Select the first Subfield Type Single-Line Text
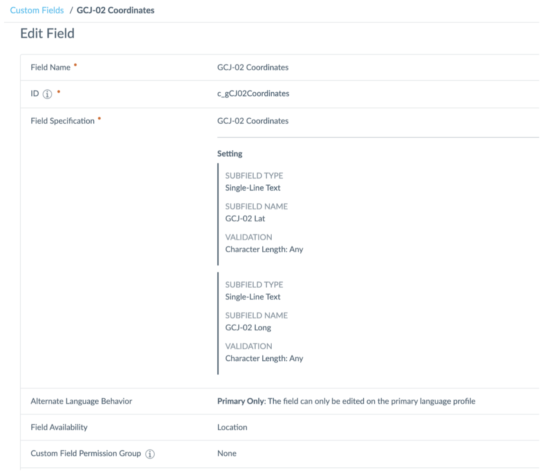Screen dimensions: 541x476 pyautogui.click(x=252, y=188)
